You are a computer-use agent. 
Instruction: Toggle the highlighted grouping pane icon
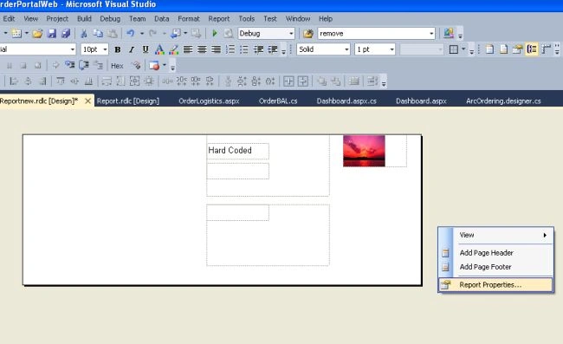pyautogui.click(x=532, y=49)
